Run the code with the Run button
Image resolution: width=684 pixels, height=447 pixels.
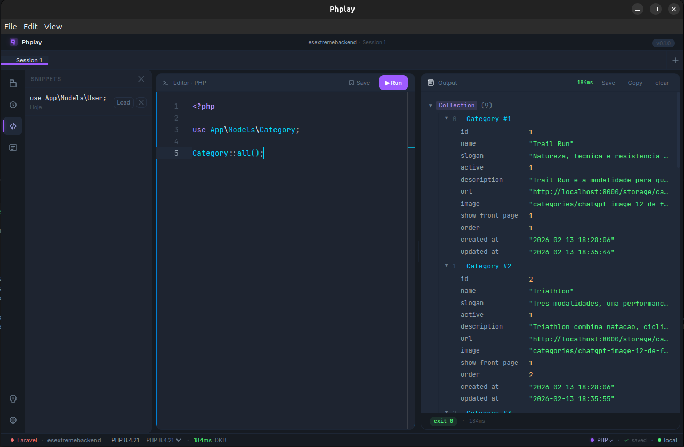pos(393,83)
